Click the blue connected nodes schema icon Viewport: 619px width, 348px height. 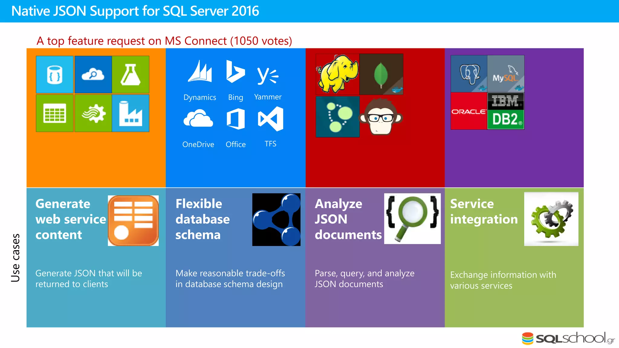click(x=276, y=220)
